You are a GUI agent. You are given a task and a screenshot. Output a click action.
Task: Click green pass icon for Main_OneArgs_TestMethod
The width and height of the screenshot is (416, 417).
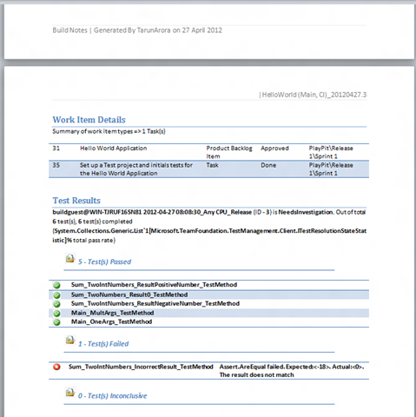pos(57,322)
